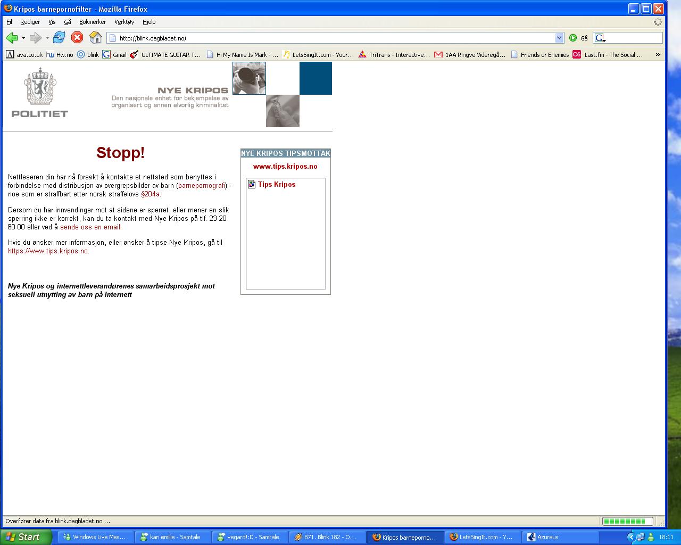Click the www.tips.kripos.no sidebar link
The image size is (681, 545).
[285, 166]
